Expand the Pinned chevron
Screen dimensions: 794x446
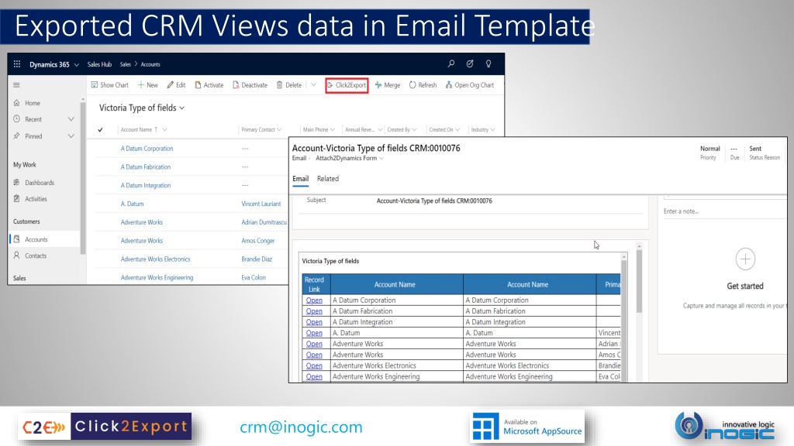[x=71, y=136]
